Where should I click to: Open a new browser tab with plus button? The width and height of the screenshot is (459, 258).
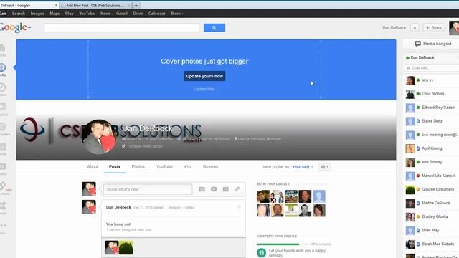click(136, 5)
